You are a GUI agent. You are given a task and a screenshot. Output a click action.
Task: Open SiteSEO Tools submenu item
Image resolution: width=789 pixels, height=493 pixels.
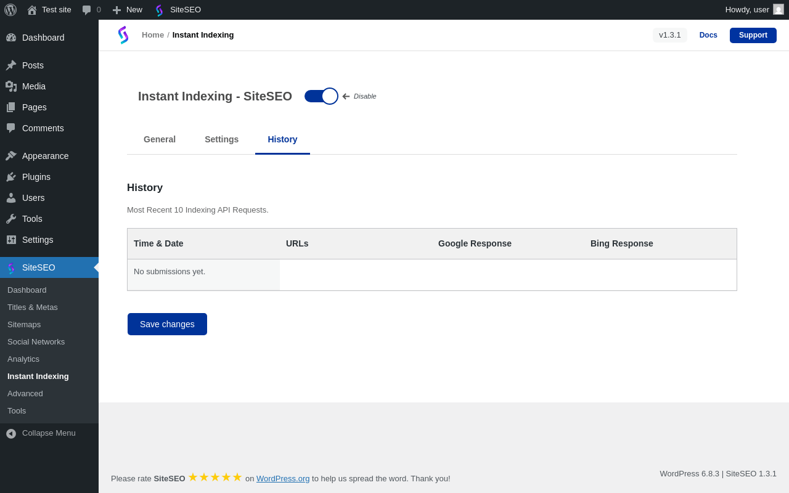pos(49,410)
